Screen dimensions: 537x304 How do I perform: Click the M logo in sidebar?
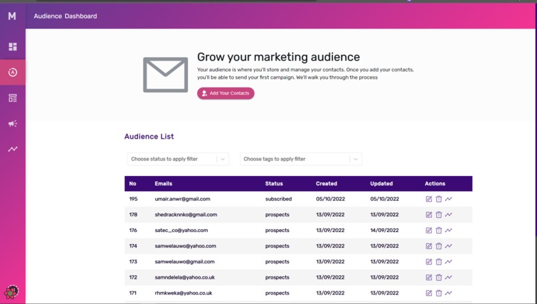[x=12, y=16]
